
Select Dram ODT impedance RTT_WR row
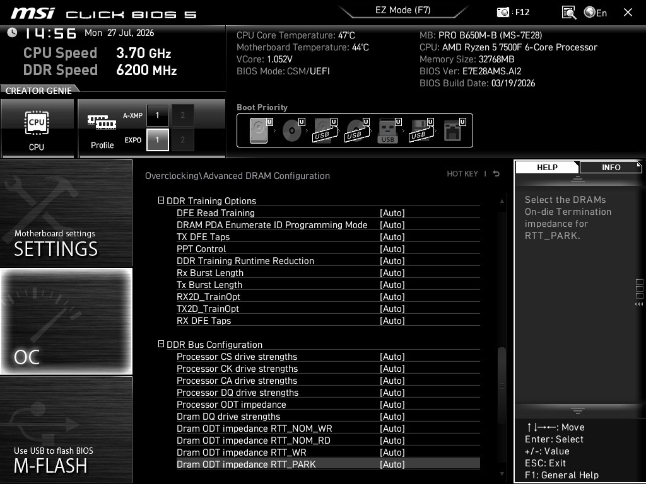tap(328, 452)
